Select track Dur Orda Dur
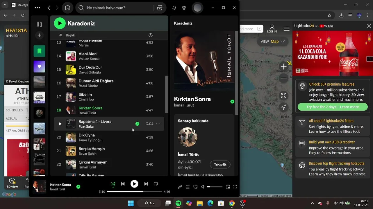373x209 pixels. [109, 70]
